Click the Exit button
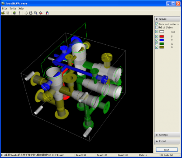 tap(167, 150)
